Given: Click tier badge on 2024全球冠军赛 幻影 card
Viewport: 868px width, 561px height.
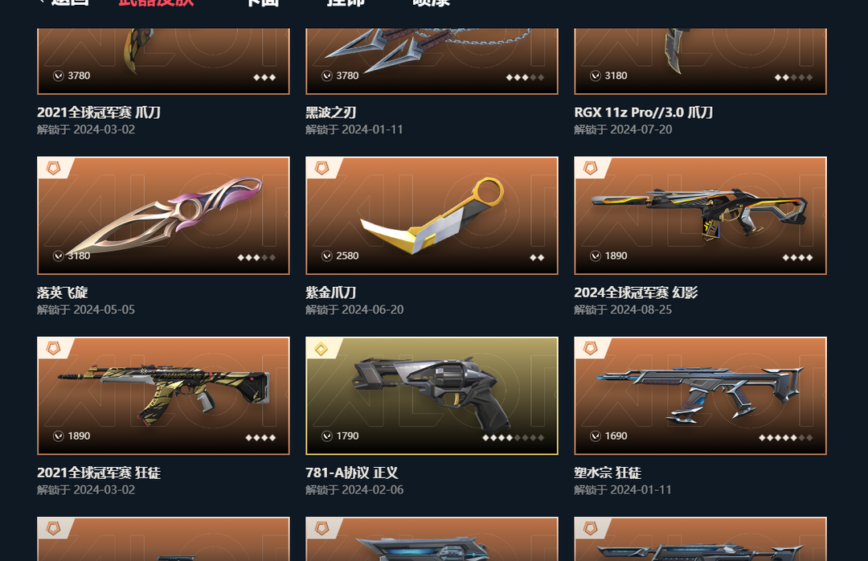Looking at the screenshot, I should [591, 168].
